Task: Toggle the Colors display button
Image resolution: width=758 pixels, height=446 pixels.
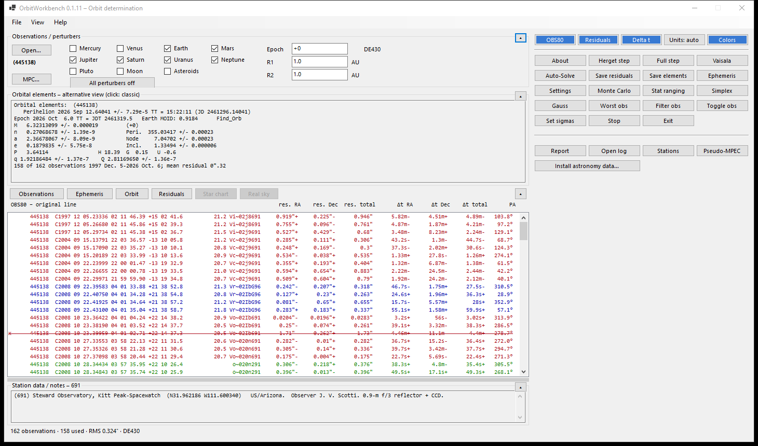Action: tap(727, 40)
